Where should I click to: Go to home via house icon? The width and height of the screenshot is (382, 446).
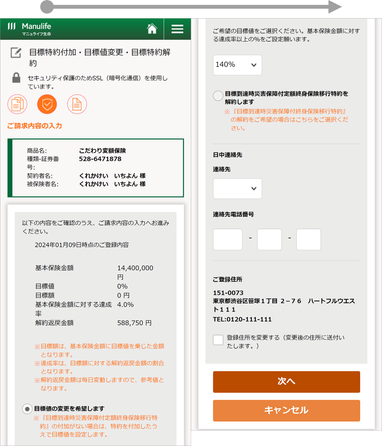tap(152, 29)
